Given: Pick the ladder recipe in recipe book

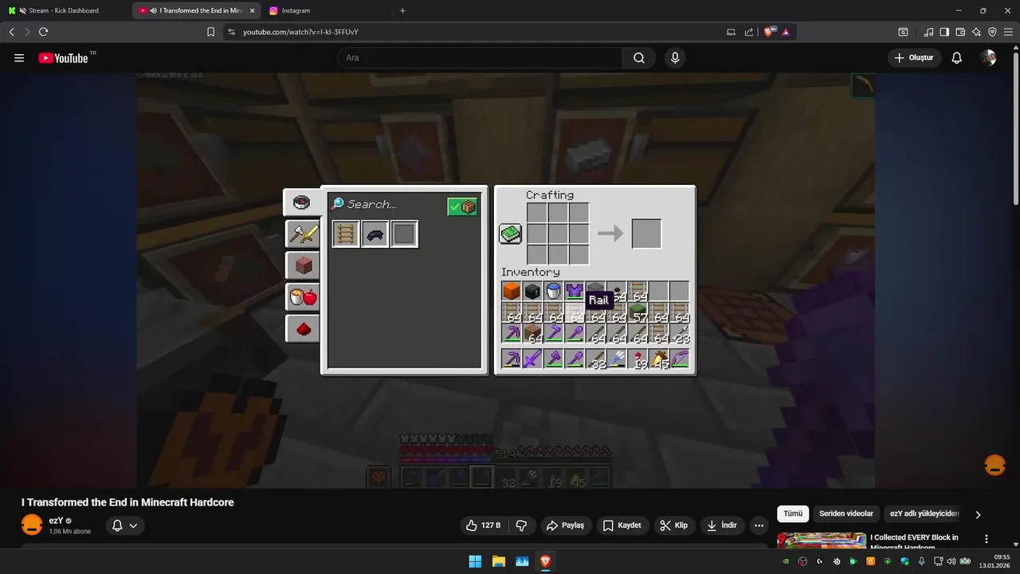Looking at the screenshot, I should click(346, 234).
